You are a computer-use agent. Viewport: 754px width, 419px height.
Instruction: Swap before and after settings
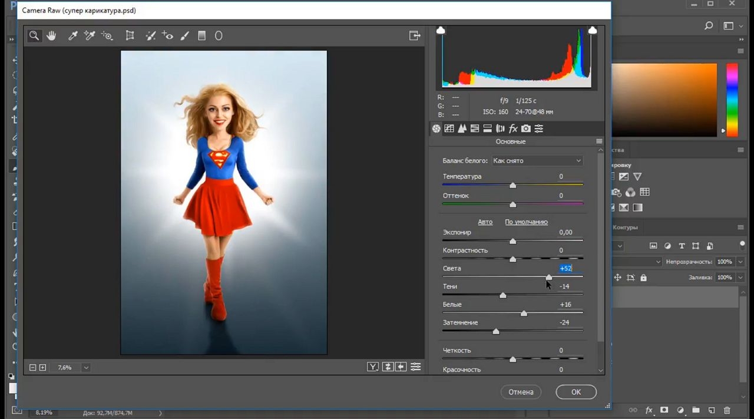click(x=388, y=367)
